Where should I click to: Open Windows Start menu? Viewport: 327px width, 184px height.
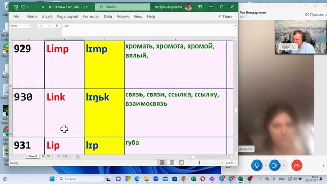[52, 179]
